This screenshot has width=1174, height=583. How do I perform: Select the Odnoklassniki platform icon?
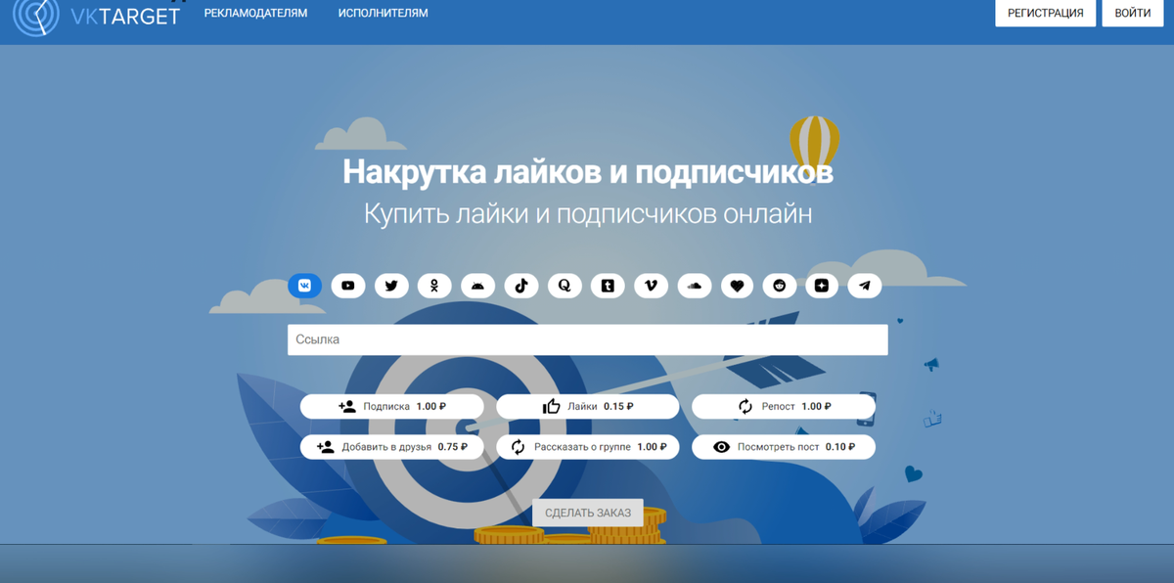(434, 286)
